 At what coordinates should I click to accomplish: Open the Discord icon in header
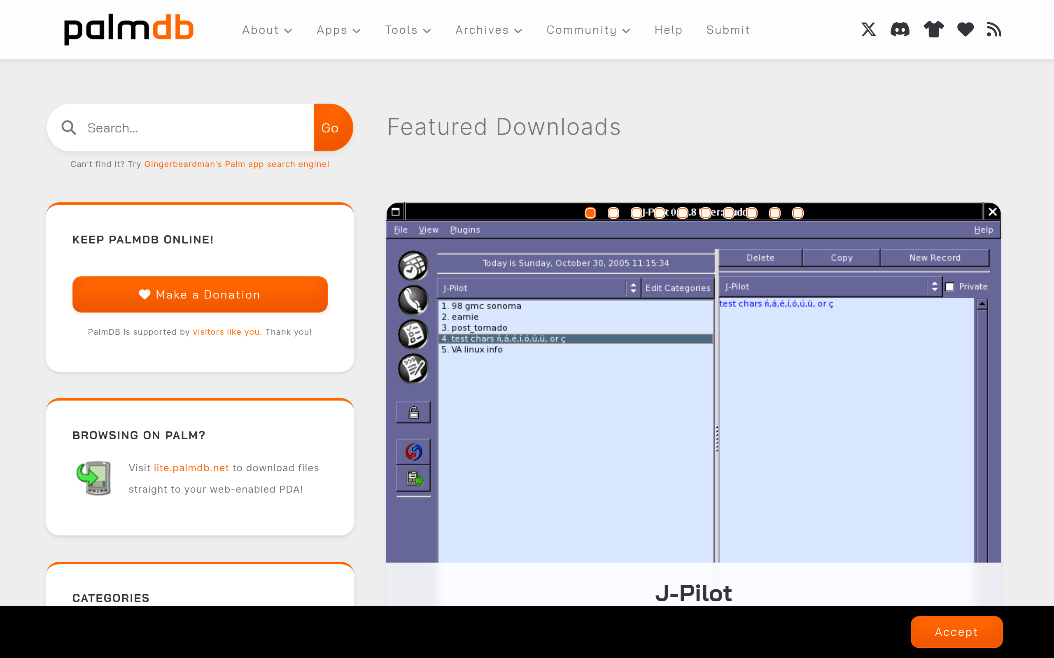tap(900, 30)
